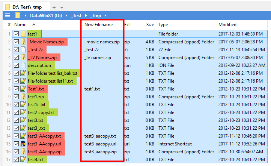This screenshot has width=271, height=166.
Task: Click the text file icon of Test1.txt
Action: [x=23, y=89]
